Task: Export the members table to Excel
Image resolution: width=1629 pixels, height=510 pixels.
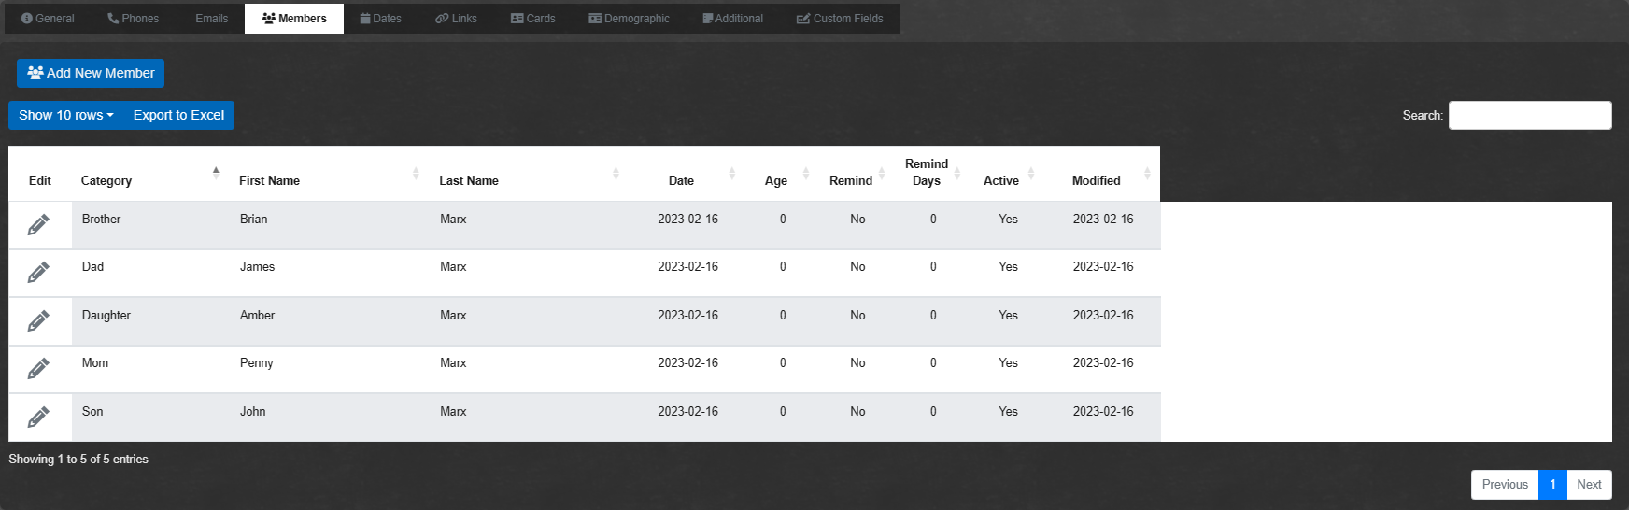Action: click(178, 115)
